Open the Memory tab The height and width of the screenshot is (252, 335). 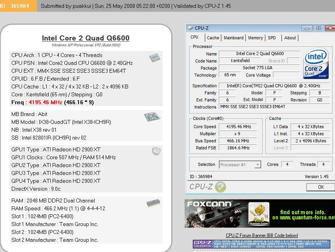[255, 38]
